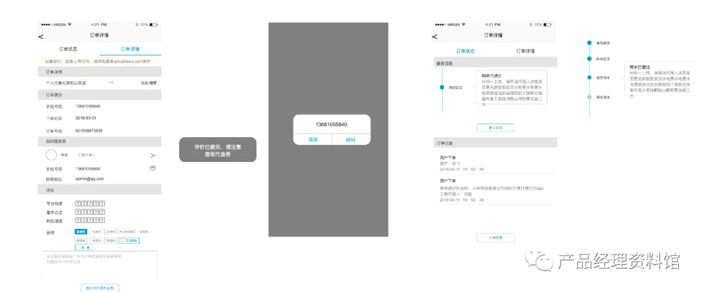Open provider profile via the right chevron arrow

(x=152, y=155)
